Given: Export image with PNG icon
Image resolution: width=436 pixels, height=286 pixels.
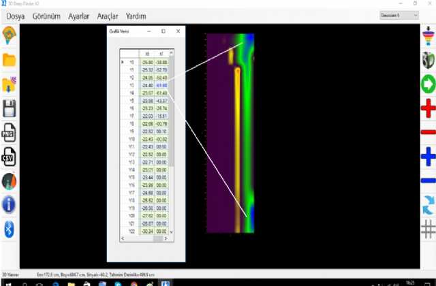Looking at the screenshot, I should [10, 134].
